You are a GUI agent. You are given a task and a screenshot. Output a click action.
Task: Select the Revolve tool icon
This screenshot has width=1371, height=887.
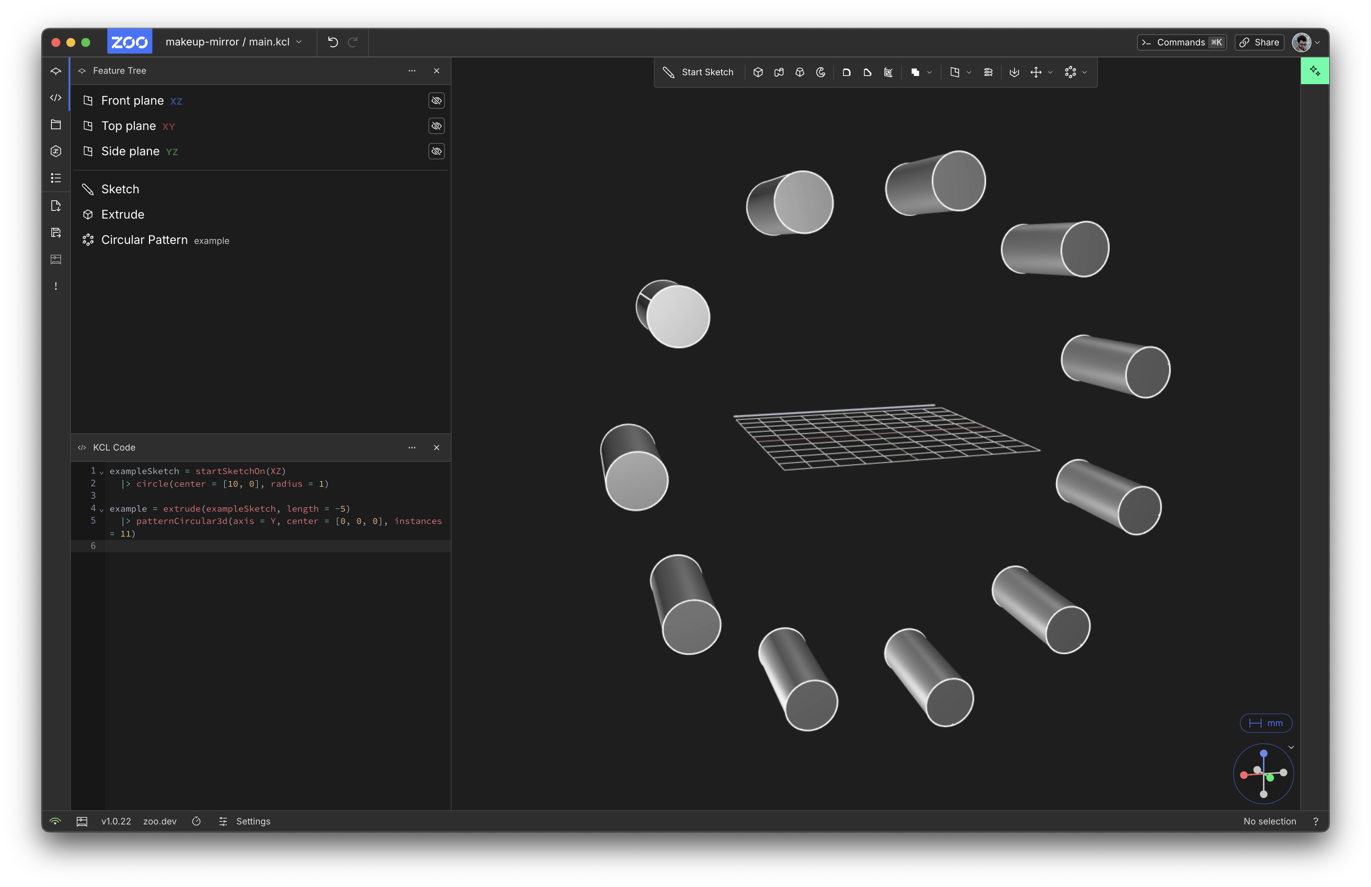821,73
